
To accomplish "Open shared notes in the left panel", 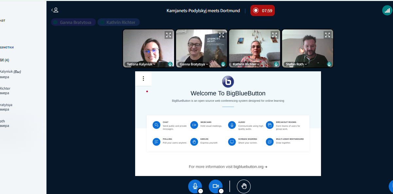I will coord(7,47).
